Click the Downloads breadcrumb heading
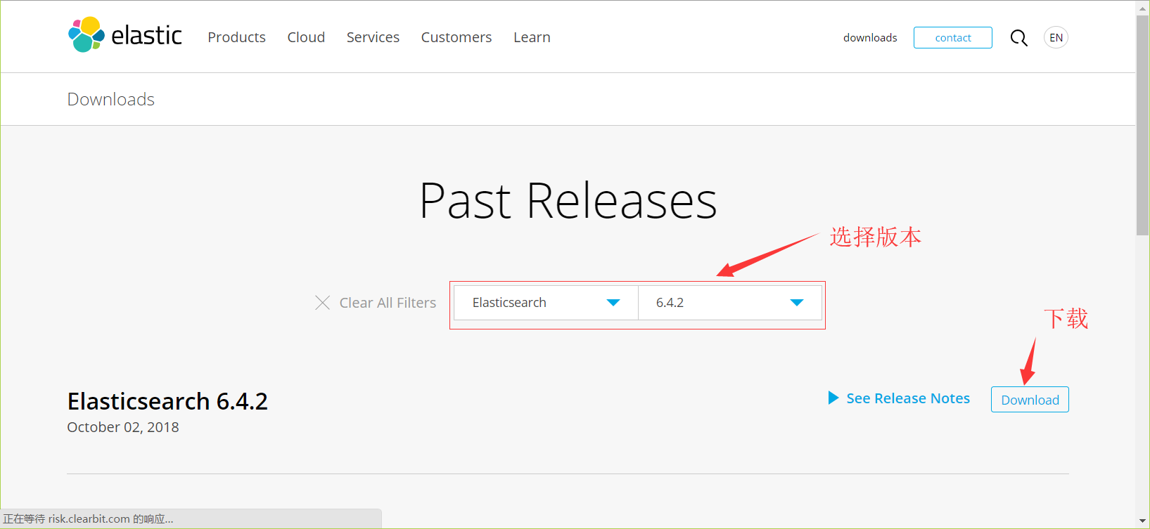 click(111, 100)
